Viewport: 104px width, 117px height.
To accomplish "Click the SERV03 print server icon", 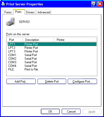I will [10, 22].
